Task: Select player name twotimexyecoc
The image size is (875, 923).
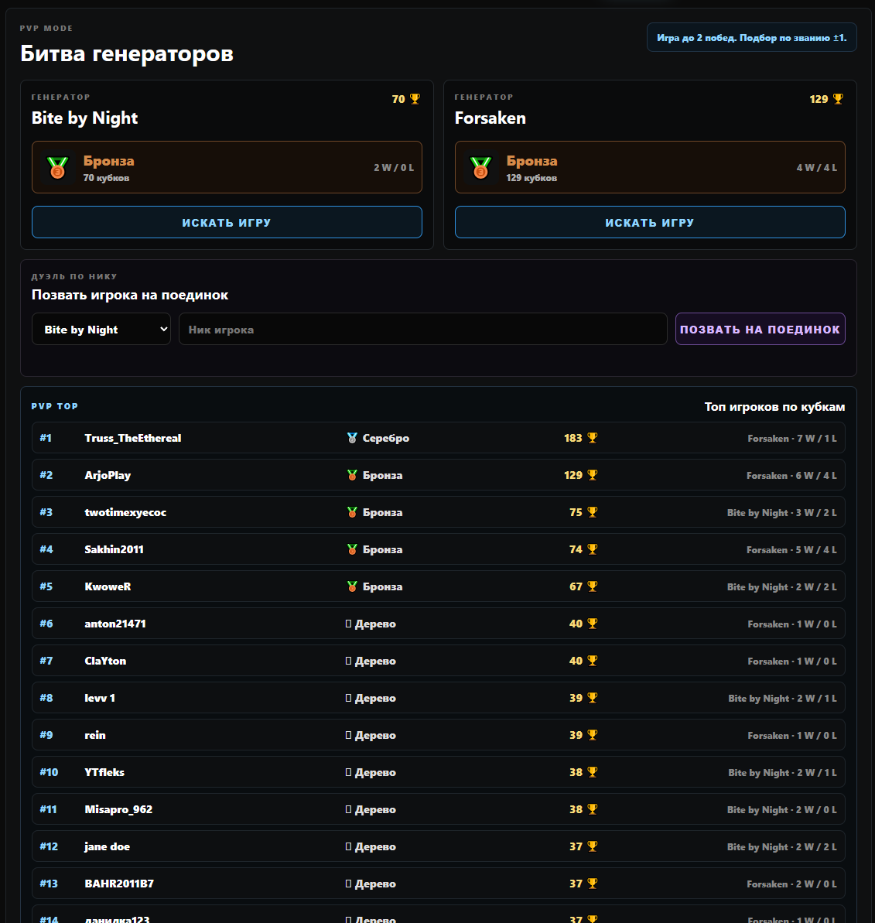Action: pos(125,512)
